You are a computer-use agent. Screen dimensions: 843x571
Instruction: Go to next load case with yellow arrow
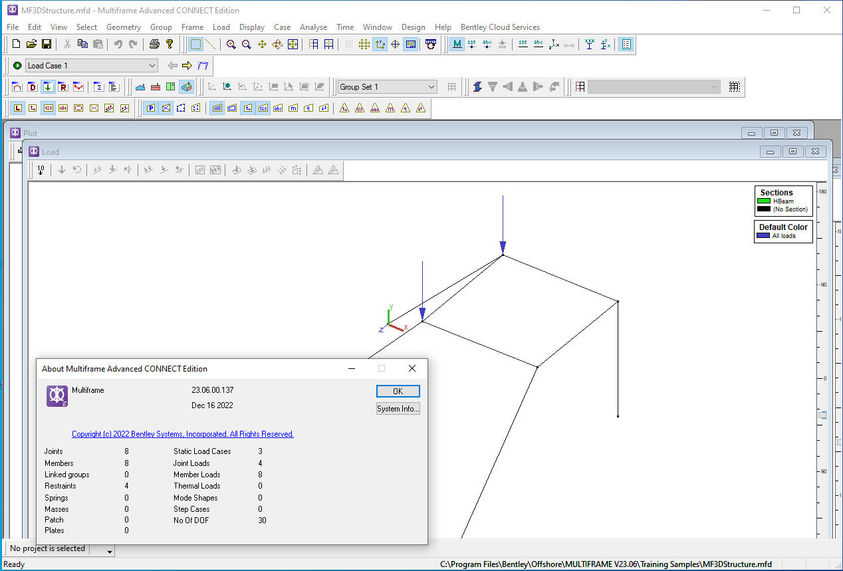(187, 66)
